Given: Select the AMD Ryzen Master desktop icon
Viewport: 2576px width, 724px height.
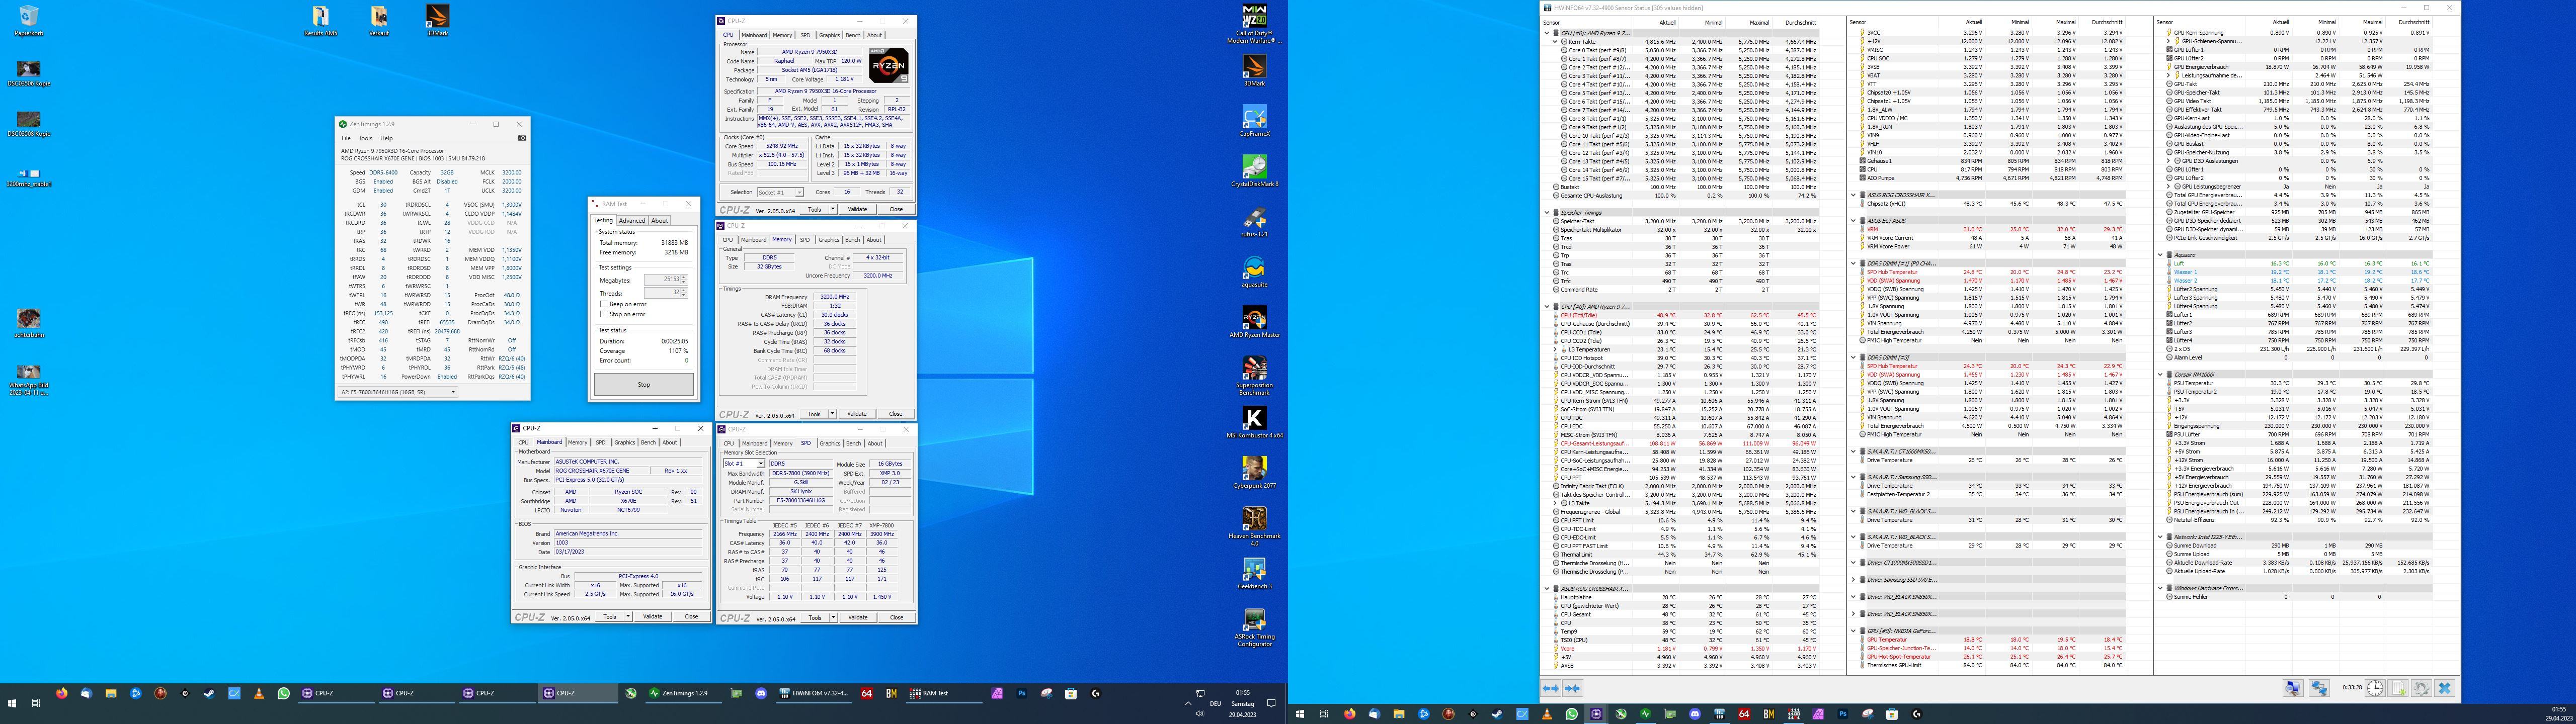Looking at the screenshot, I should pyautogui.click(x=1254, y=321).
